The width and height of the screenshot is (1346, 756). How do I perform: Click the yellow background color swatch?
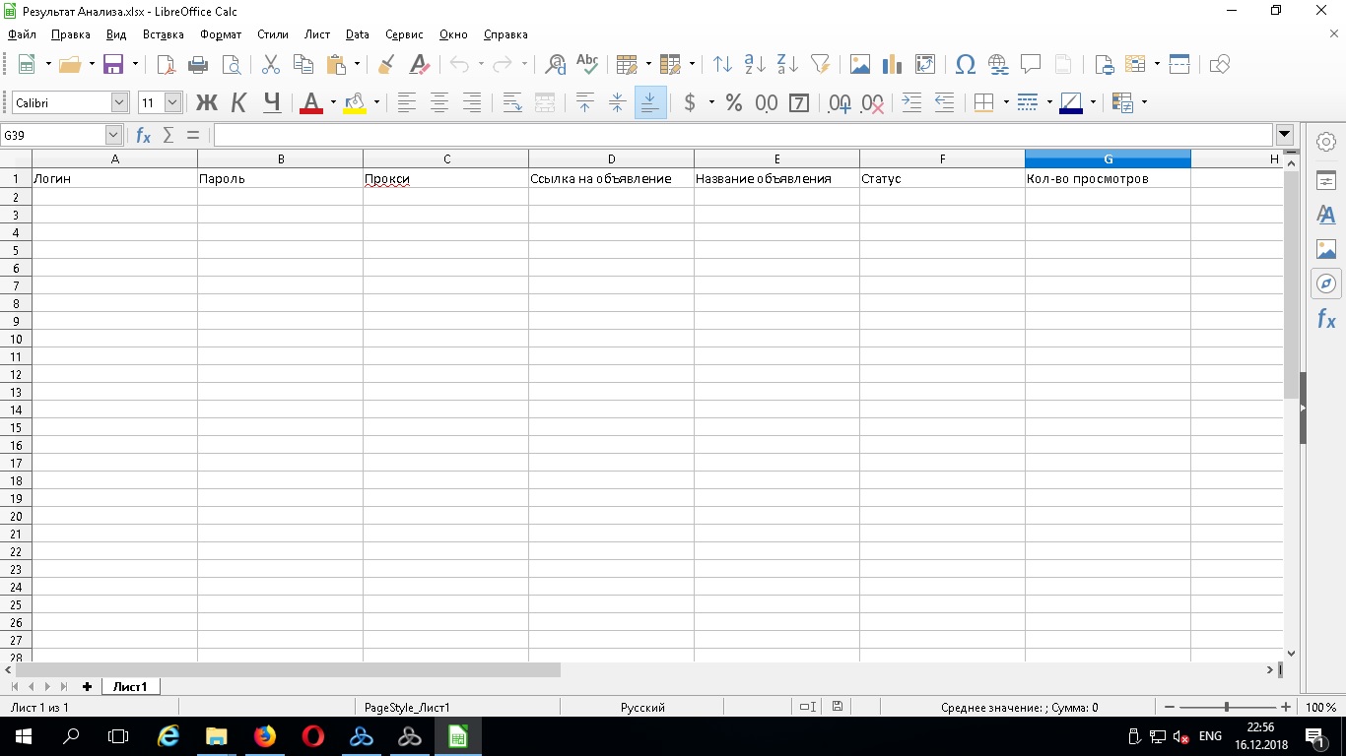355,103
